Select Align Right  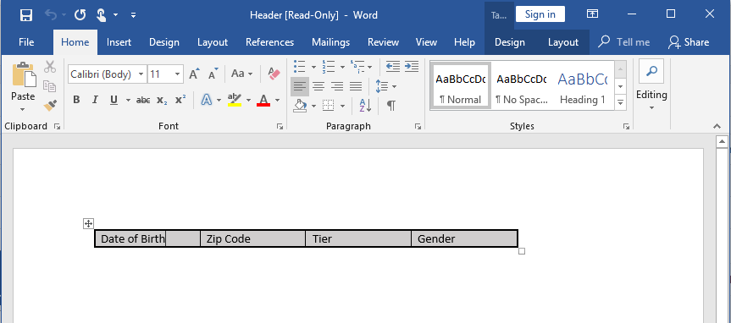click(337, 86)
